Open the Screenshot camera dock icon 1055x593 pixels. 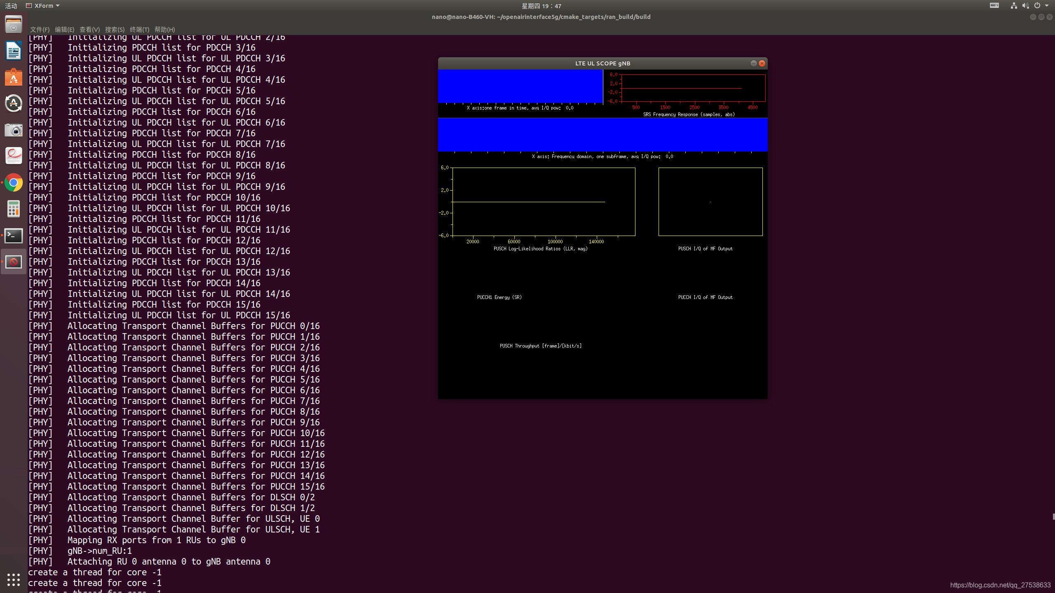tap(14, 130)
